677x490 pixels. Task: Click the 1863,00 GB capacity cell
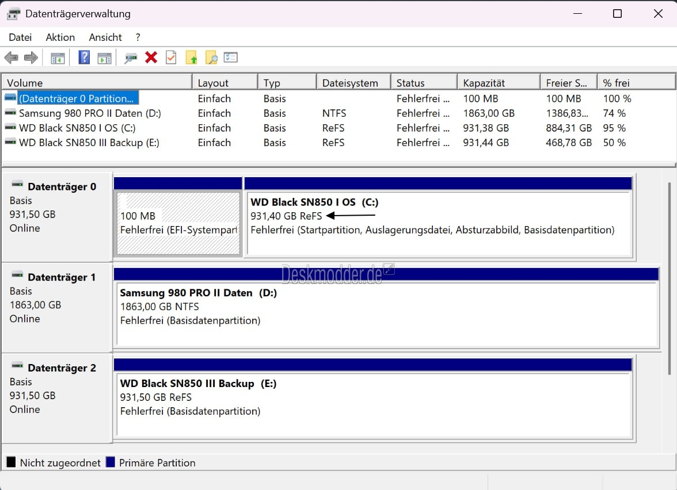pyautogui.click(x=489, y=113)
